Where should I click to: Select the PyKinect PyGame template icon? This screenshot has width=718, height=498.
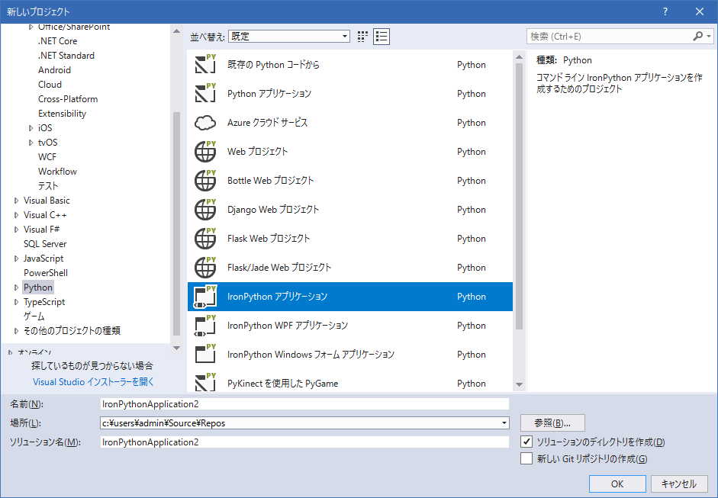coord(205,383)
